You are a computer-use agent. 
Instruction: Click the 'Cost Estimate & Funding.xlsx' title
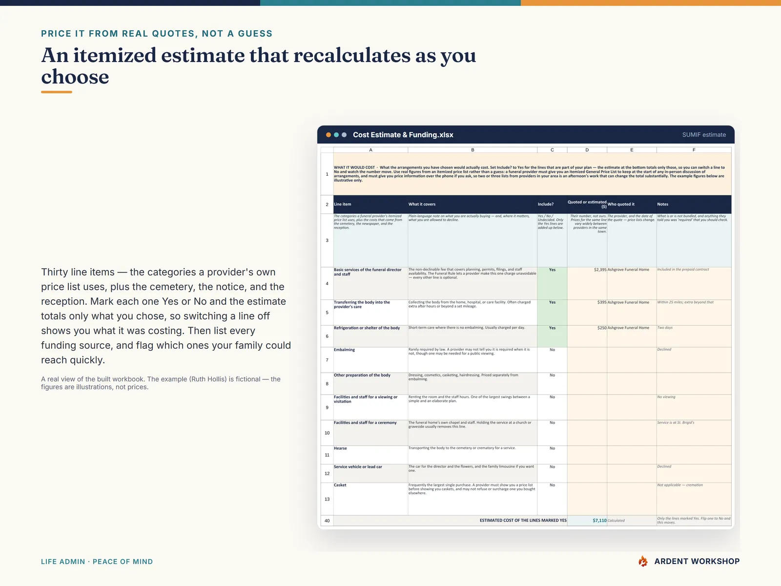coord(403,135)
